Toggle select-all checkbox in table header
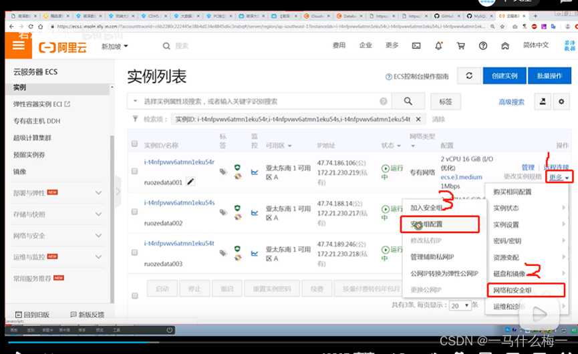Image resolution: width=578 pixels, height=354 pixels. 134,144
